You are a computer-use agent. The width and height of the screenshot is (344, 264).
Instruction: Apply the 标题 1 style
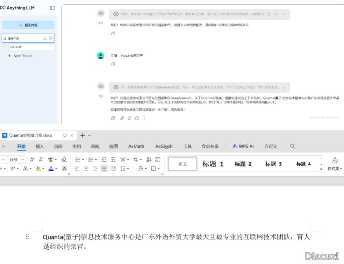pyautogui.click(x=212, y=164)
